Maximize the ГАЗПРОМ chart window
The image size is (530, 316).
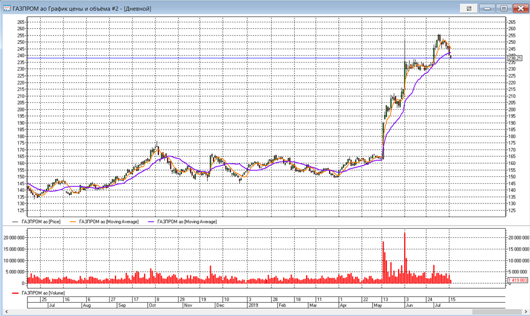(504, 9)
